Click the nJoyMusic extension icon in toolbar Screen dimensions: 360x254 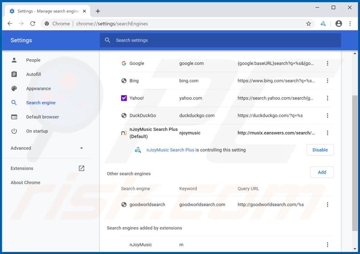(323, 23)
